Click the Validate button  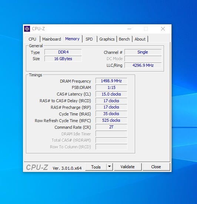(x=128, y=167)
